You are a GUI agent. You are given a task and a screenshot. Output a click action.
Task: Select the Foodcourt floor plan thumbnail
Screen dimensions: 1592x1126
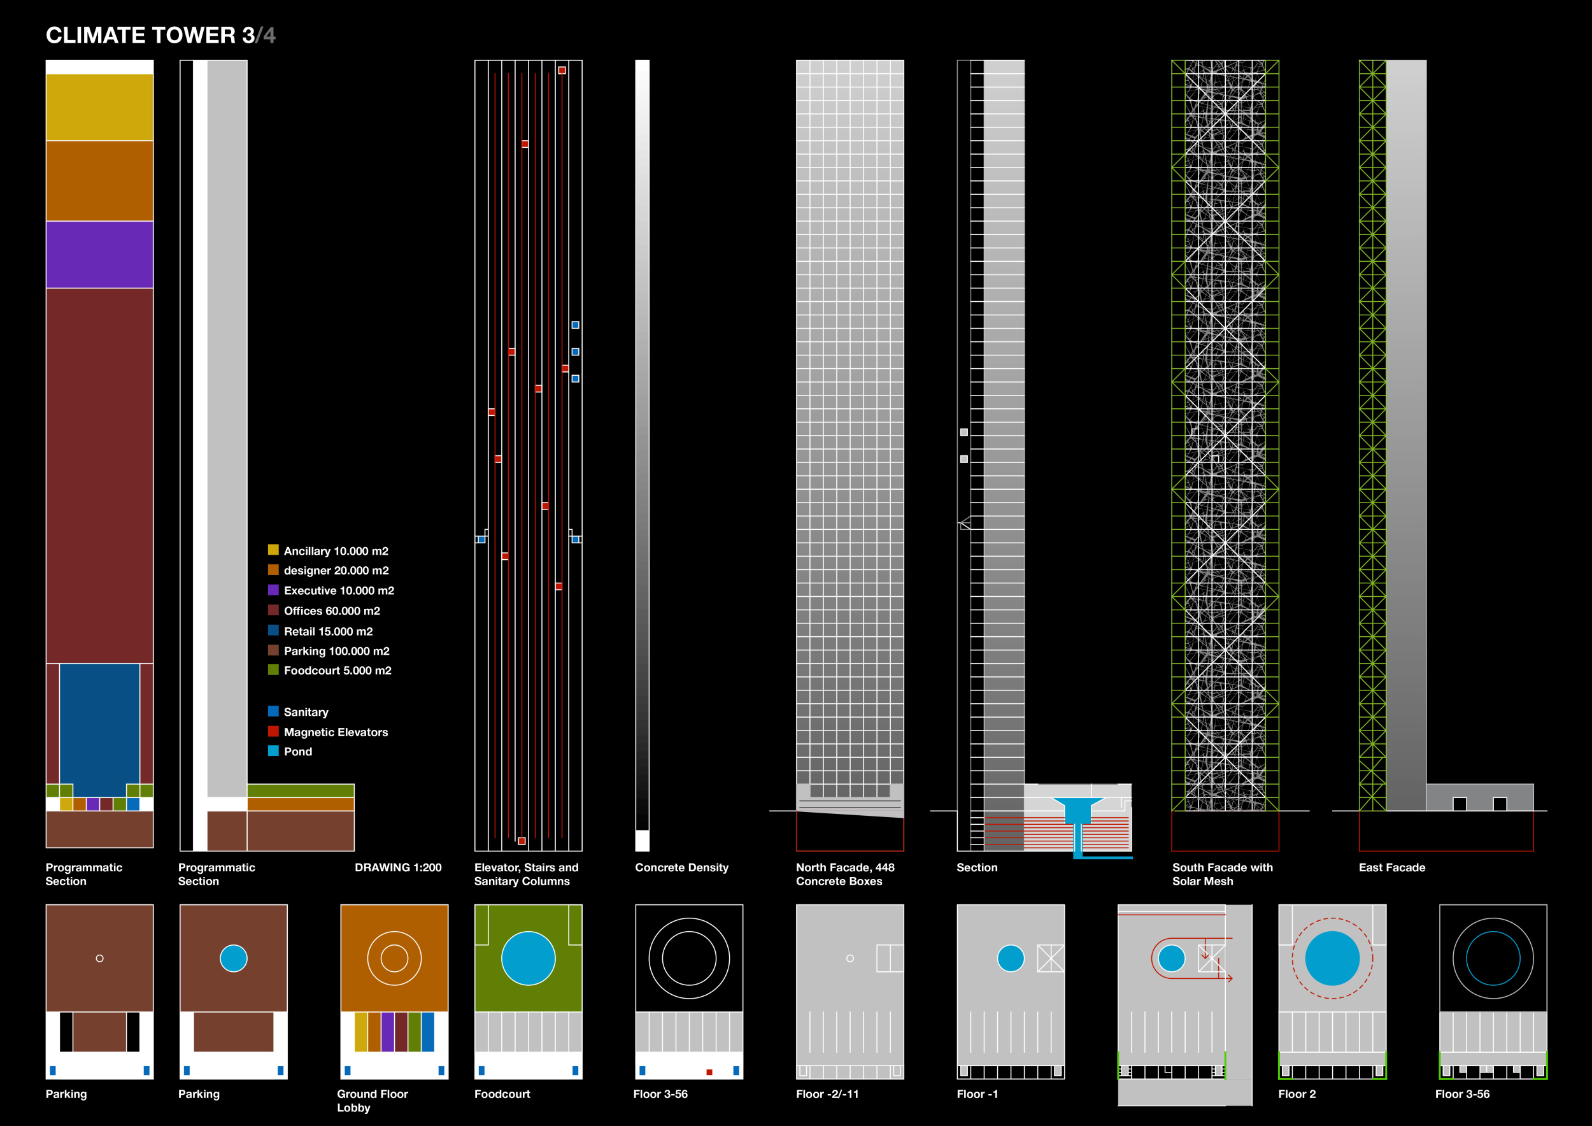tap(528, 991)
